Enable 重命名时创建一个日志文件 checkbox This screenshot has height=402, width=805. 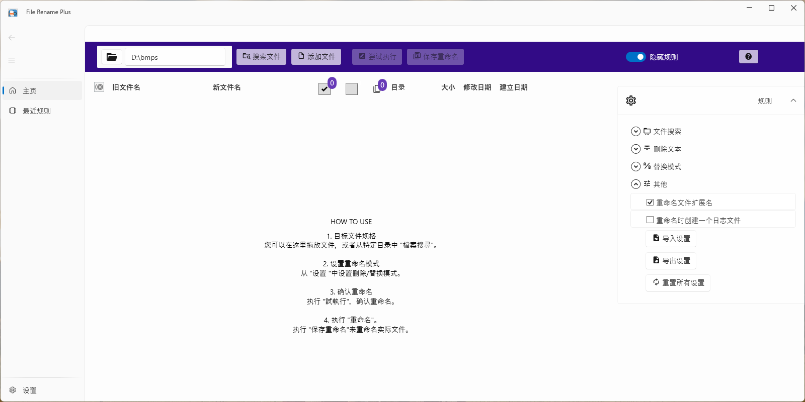click(x=650, y=220)
